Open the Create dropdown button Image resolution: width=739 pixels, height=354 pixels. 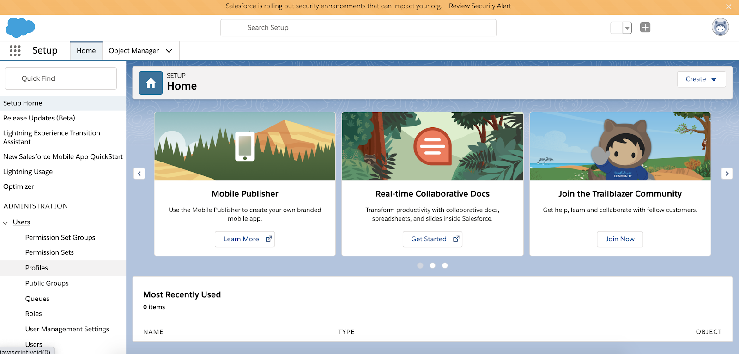click(x=701, y=79)
